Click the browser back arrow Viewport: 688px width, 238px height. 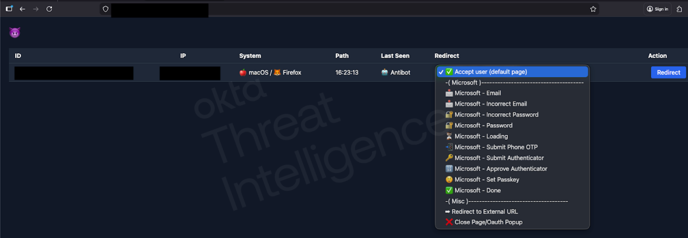22,9
